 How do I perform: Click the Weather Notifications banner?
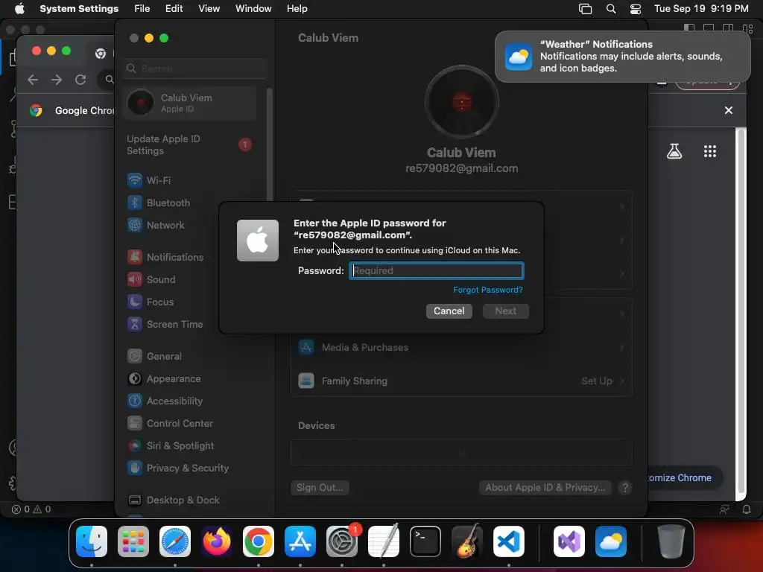[x=622, y=57]
